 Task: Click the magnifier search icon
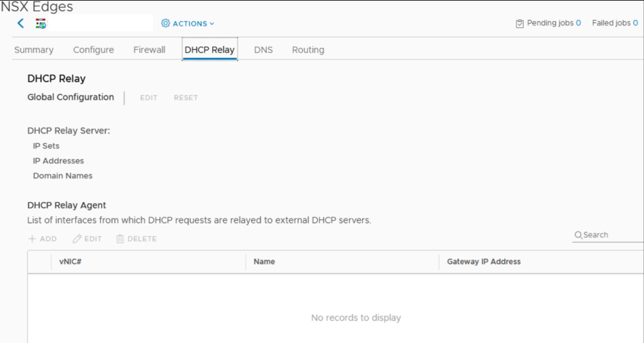pyautogui.click(x=578, y=235)
